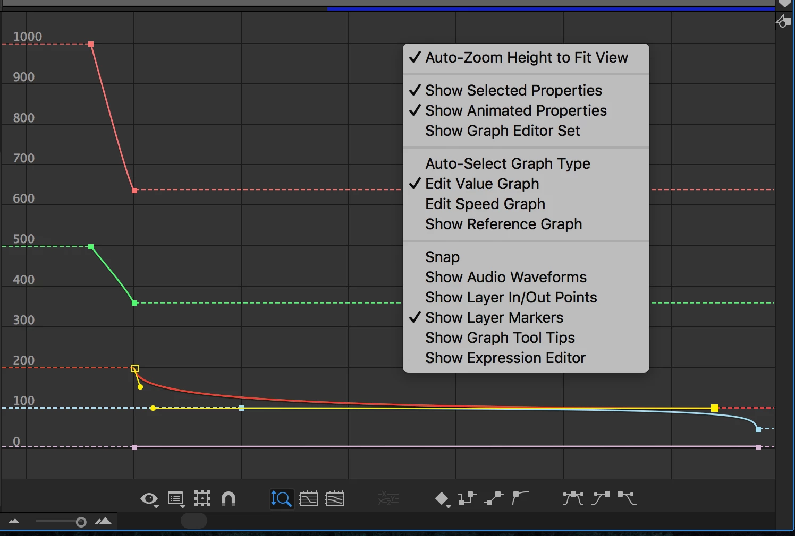Click the yellow bezier handle below the 200 keyframe

click(140, 387)
